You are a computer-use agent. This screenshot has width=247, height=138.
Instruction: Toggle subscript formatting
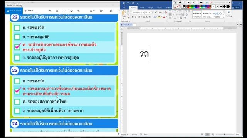(147, 17)
